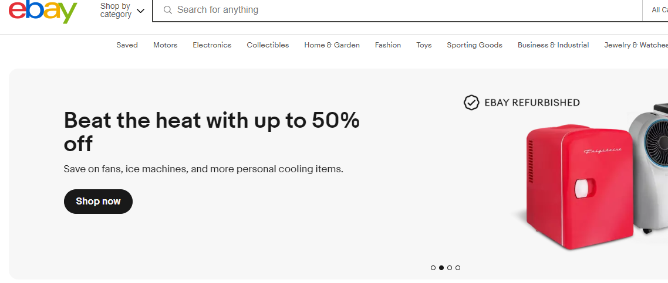
Task: Click the eBay logo
Action: tap(43, 11)
